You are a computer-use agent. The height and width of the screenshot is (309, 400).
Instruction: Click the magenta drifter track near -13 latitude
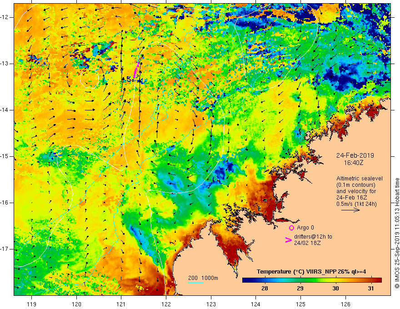click(x=136, y=70)
